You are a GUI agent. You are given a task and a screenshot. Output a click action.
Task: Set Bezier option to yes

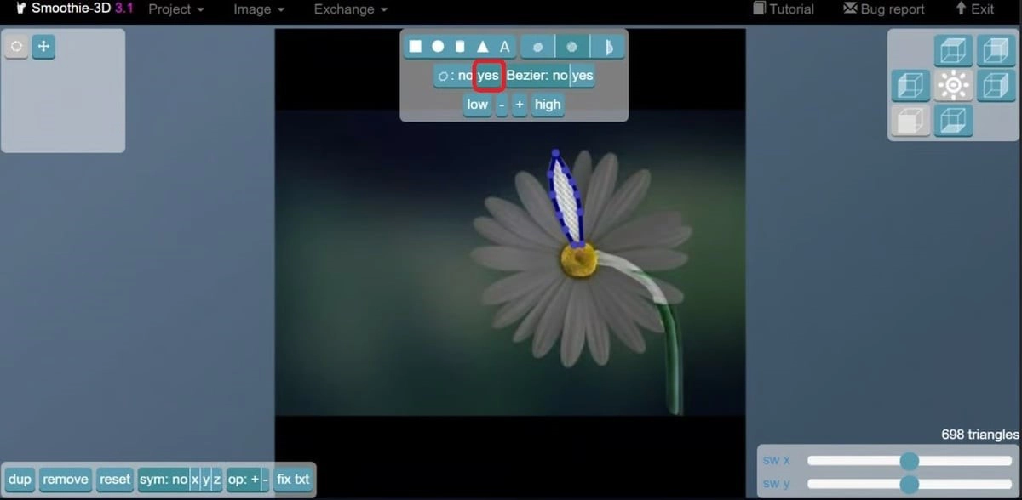583,76
